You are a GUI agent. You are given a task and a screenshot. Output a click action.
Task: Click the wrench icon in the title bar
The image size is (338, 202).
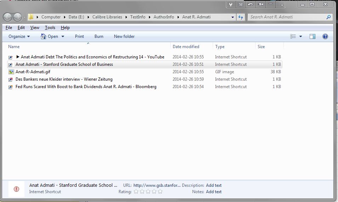pyautogui.click(x=231, y=4)
